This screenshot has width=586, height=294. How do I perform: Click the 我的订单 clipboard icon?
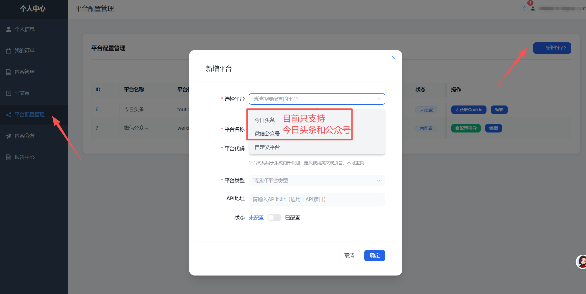coord(9,51)
